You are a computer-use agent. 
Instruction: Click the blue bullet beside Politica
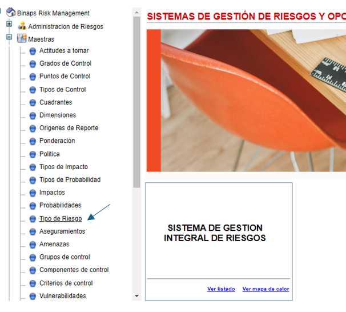pos(33,154)
